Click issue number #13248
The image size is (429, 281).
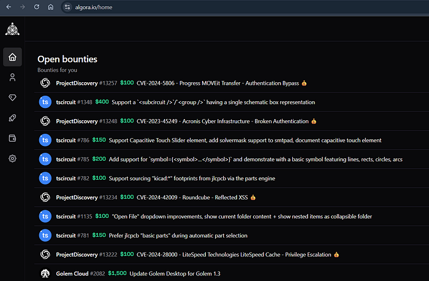click(108, 121)
